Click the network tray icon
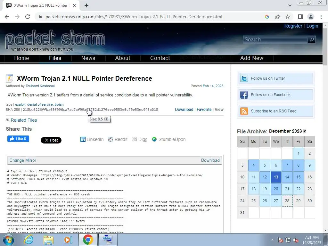 pyautogui.click(x=288, y=240)
